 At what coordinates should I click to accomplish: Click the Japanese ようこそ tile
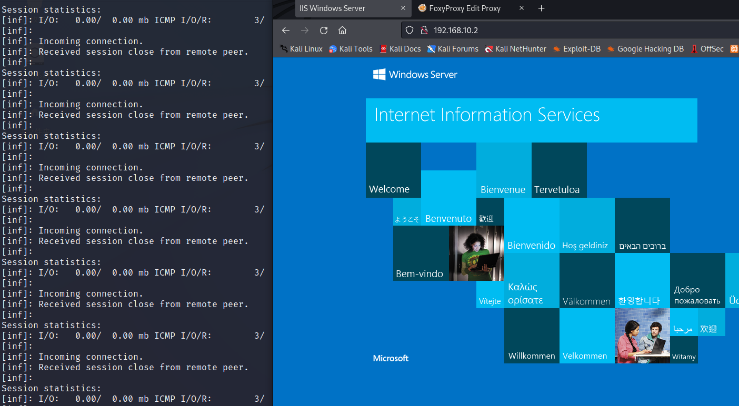click(x=407, y=212)
